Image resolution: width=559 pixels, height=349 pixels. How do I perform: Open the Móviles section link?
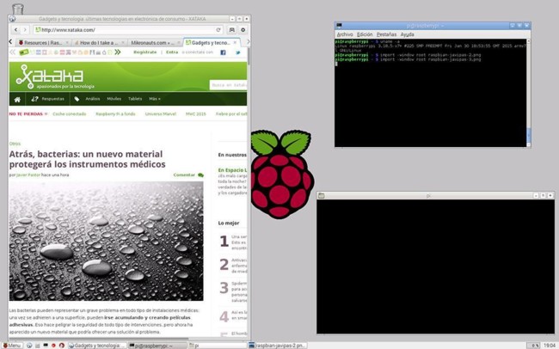click(114, 99)
